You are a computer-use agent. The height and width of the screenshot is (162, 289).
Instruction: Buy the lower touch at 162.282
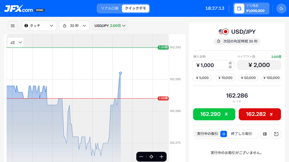click(260, 114)
